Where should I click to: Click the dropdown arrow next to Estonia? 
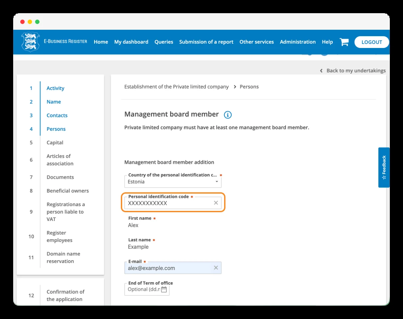click(x=217, y=181)
